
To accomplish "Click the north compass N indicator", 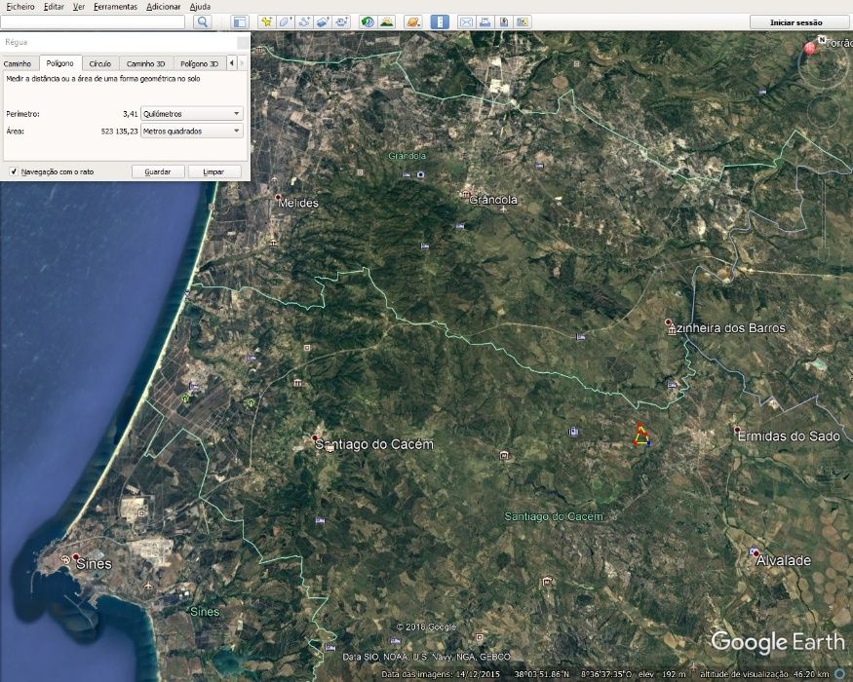I will 822,39.
